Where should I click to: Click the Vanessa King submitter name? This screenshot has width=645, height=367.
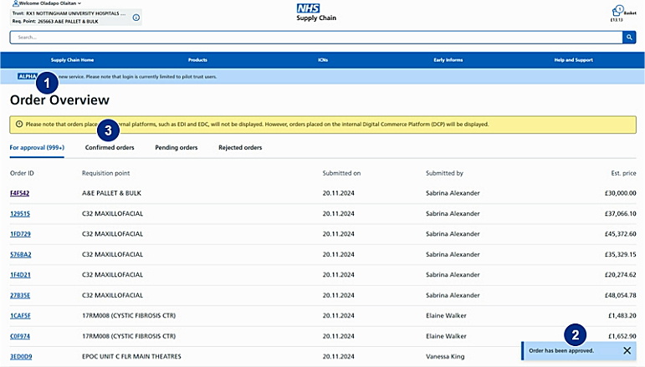(x=445, y=356)
